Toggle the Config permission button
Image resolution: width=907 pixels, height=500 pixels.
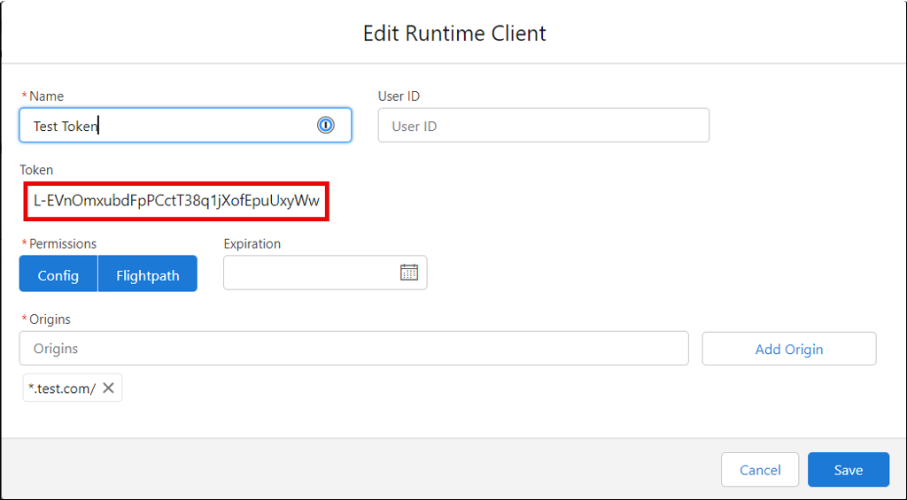[58, 273]
